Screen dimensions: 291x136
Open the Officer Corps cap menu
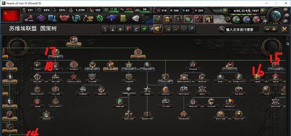click(x=136, y=18)
